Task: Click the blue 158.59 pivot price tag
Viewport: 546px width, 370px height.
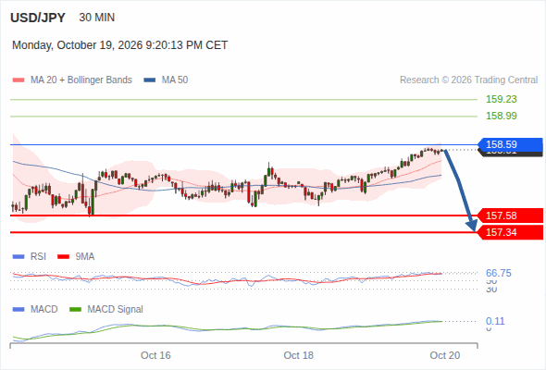Action: pos(510,144)
